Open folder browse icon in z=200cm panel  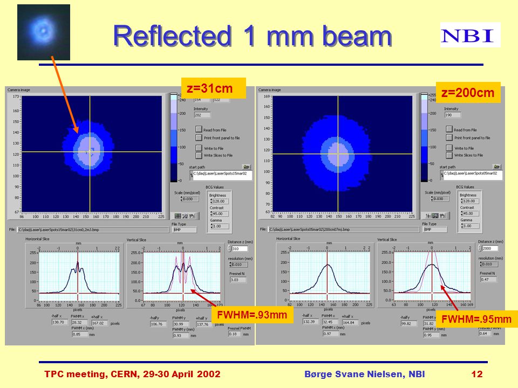click(496, 167)
